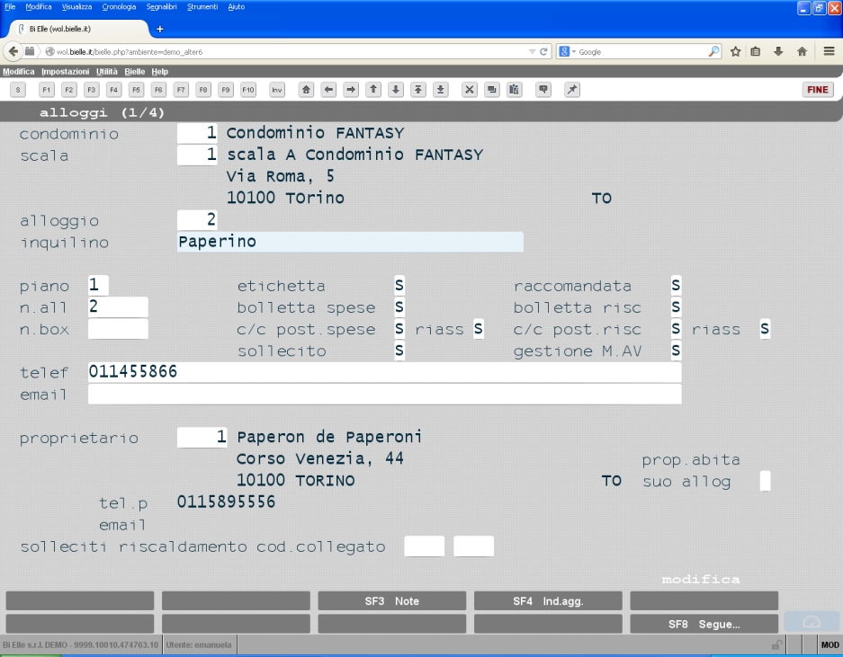Click the inquilino field containing Paperino
The image size is (843, 657).
click(350, 242)
